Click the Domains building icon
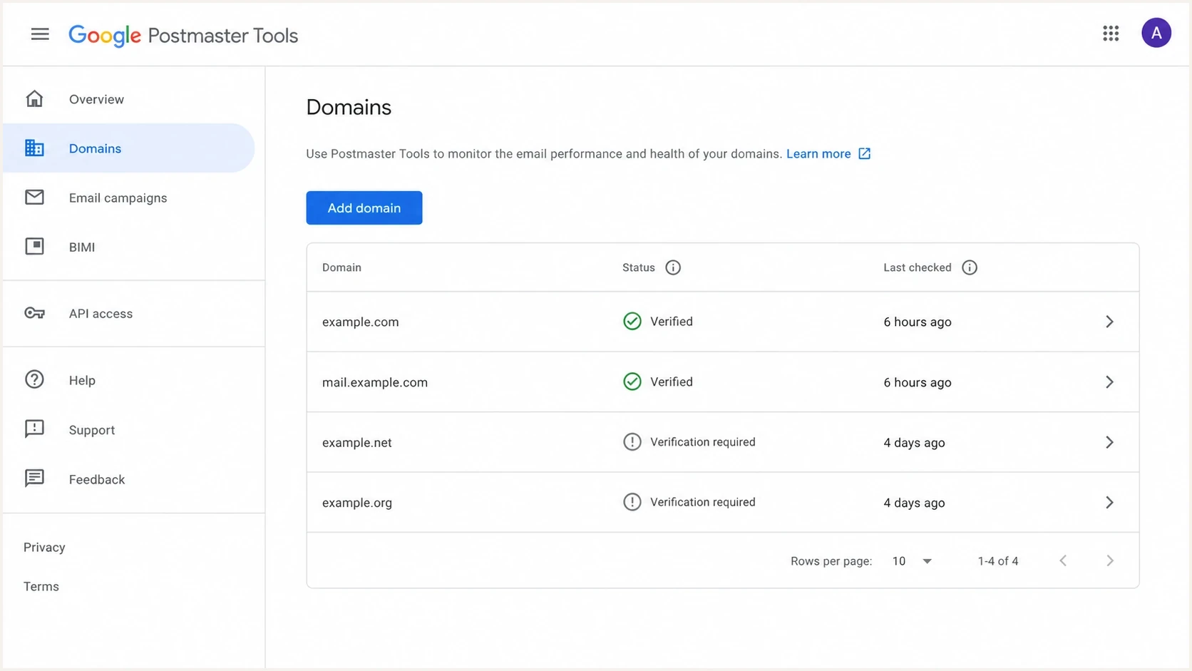 [x=34, y=148]
